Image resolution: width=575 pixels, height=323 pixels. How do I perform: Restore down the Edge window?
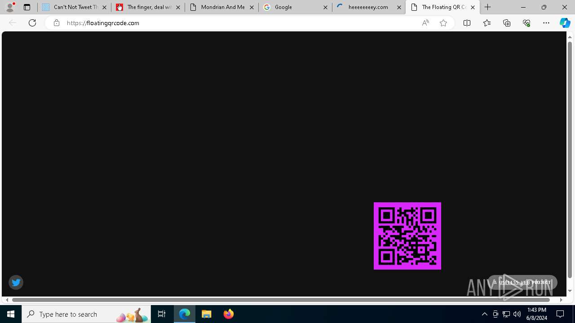544,7
